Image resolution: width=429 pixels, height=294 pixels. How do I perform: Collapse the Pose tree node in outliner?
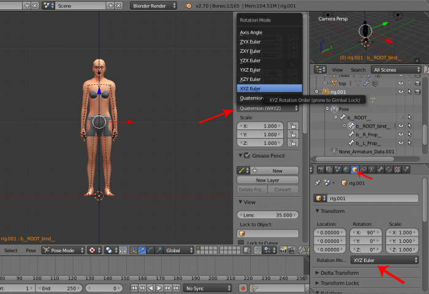(327, 109)
